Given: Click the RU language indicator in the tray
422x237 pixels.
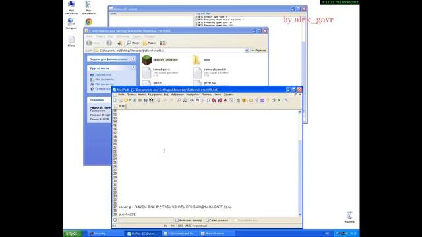Looking at the screenshot, I should (327, 234).
